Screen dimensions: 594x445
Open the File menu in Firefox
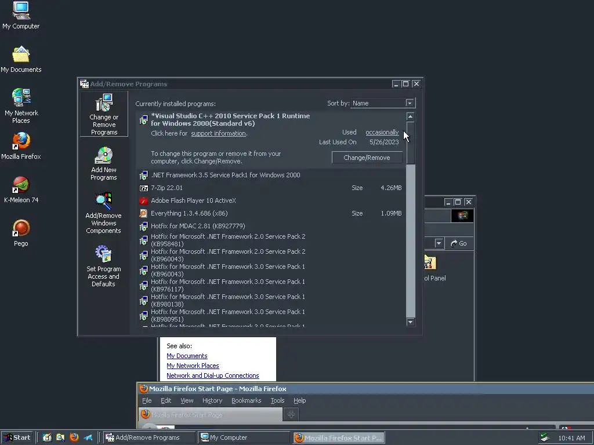[x=147, y=400]
